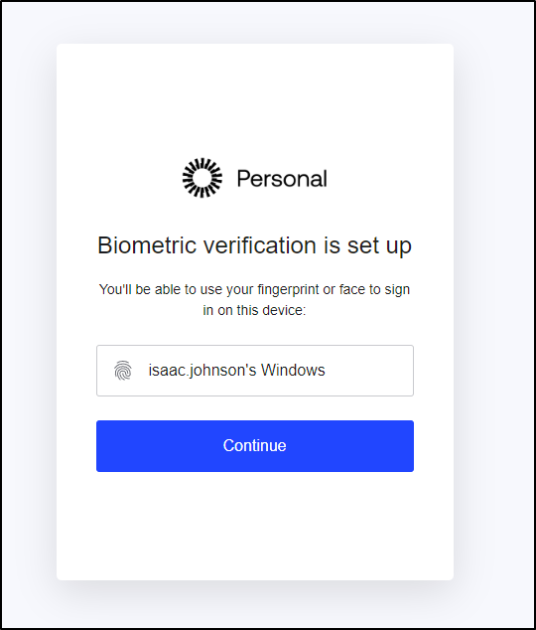Click the word "verification" in the heading
This screenshot has height=630, width=536.
pyautogui.click(x=260, y=245)
